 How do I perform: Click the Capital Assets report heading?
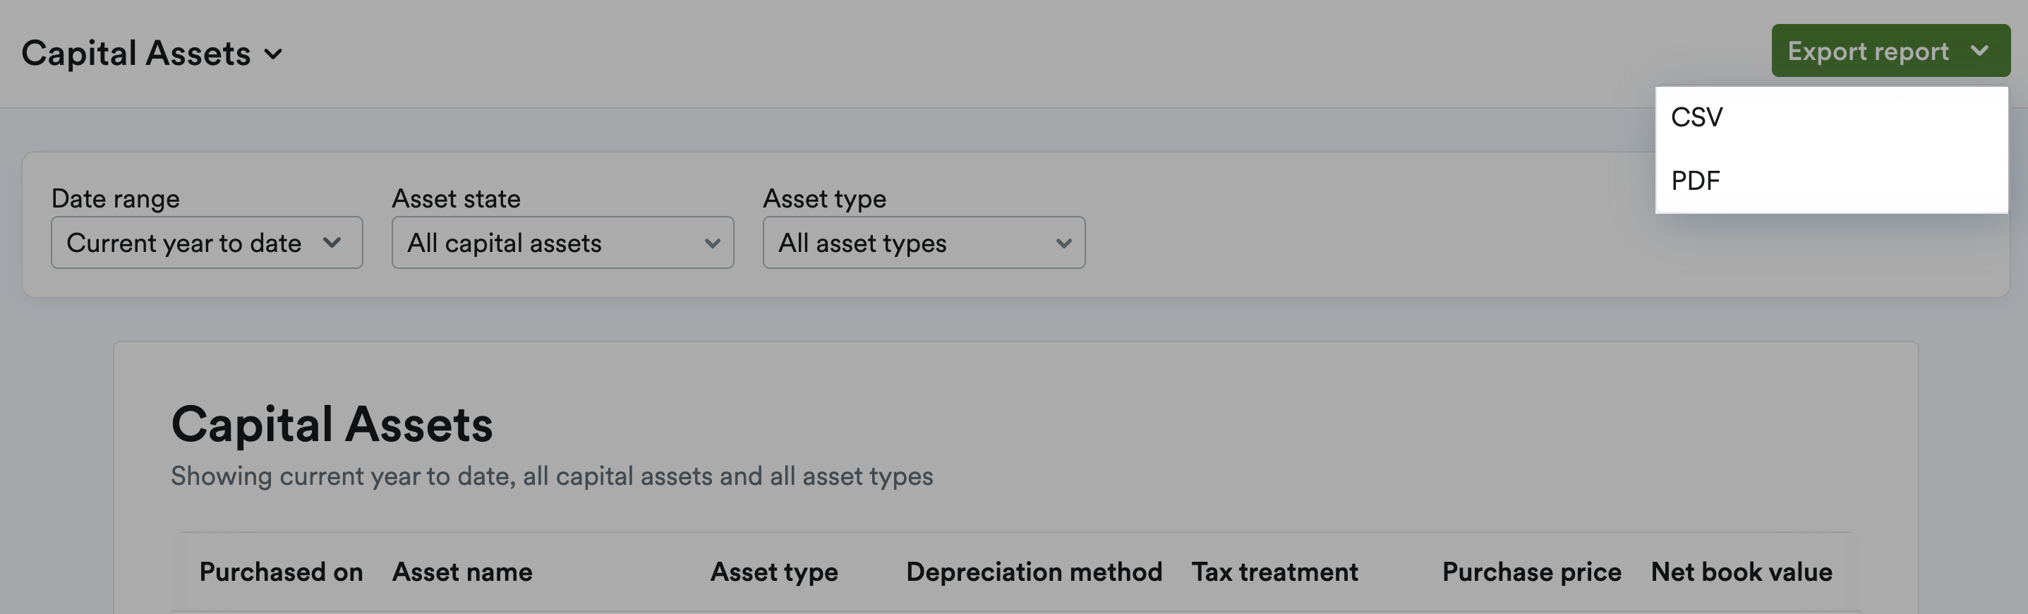(333, 423)
